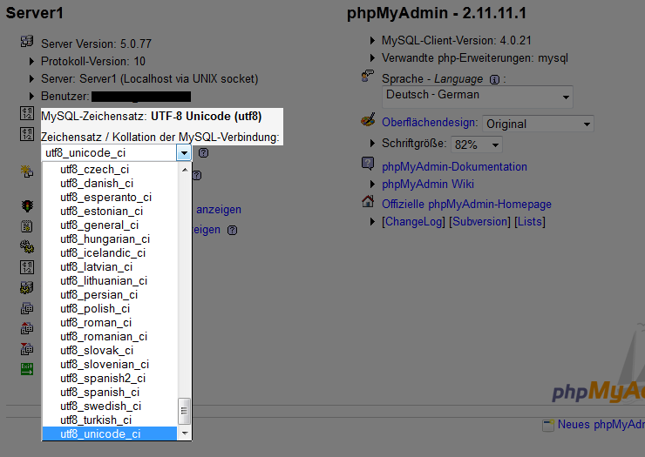Screen dimensions: 645x457
Task: Click the "Protokoll-Version: 10" text
Action: (93, 62)
